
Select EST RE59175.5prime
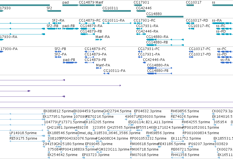click(x=27, y=141)
